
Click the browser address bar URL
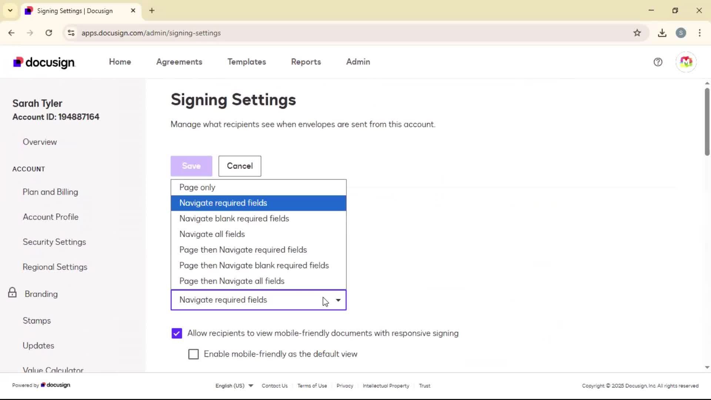[151, 33]
